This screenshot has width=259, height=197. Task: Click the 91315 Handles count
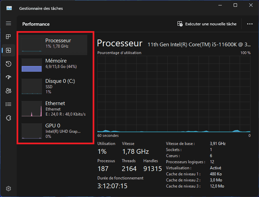(152, 169)
